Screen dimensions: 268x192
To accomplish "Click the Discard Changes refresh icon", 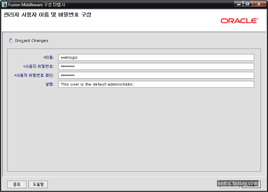I will 11,41.
